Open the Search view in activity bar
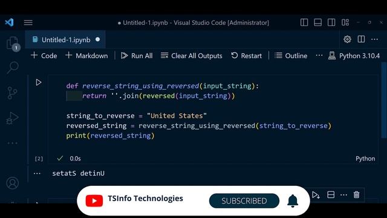 12,67
